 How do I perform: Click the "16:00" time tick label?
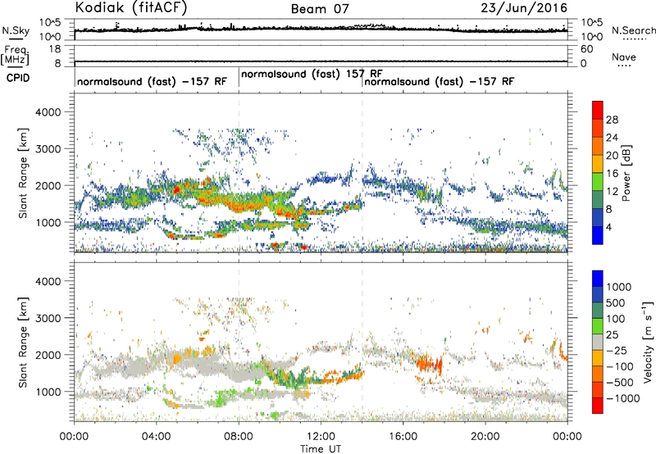[x=403, y=437]
